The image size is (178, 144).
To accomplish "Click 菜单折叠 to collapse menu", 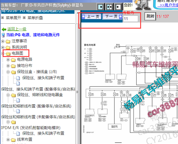I will [x=35, y=18].
